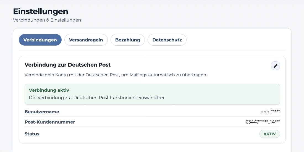Open the Versandregeln tab
304x152 pixels.
pyautogui.click(x=86, y=40)
